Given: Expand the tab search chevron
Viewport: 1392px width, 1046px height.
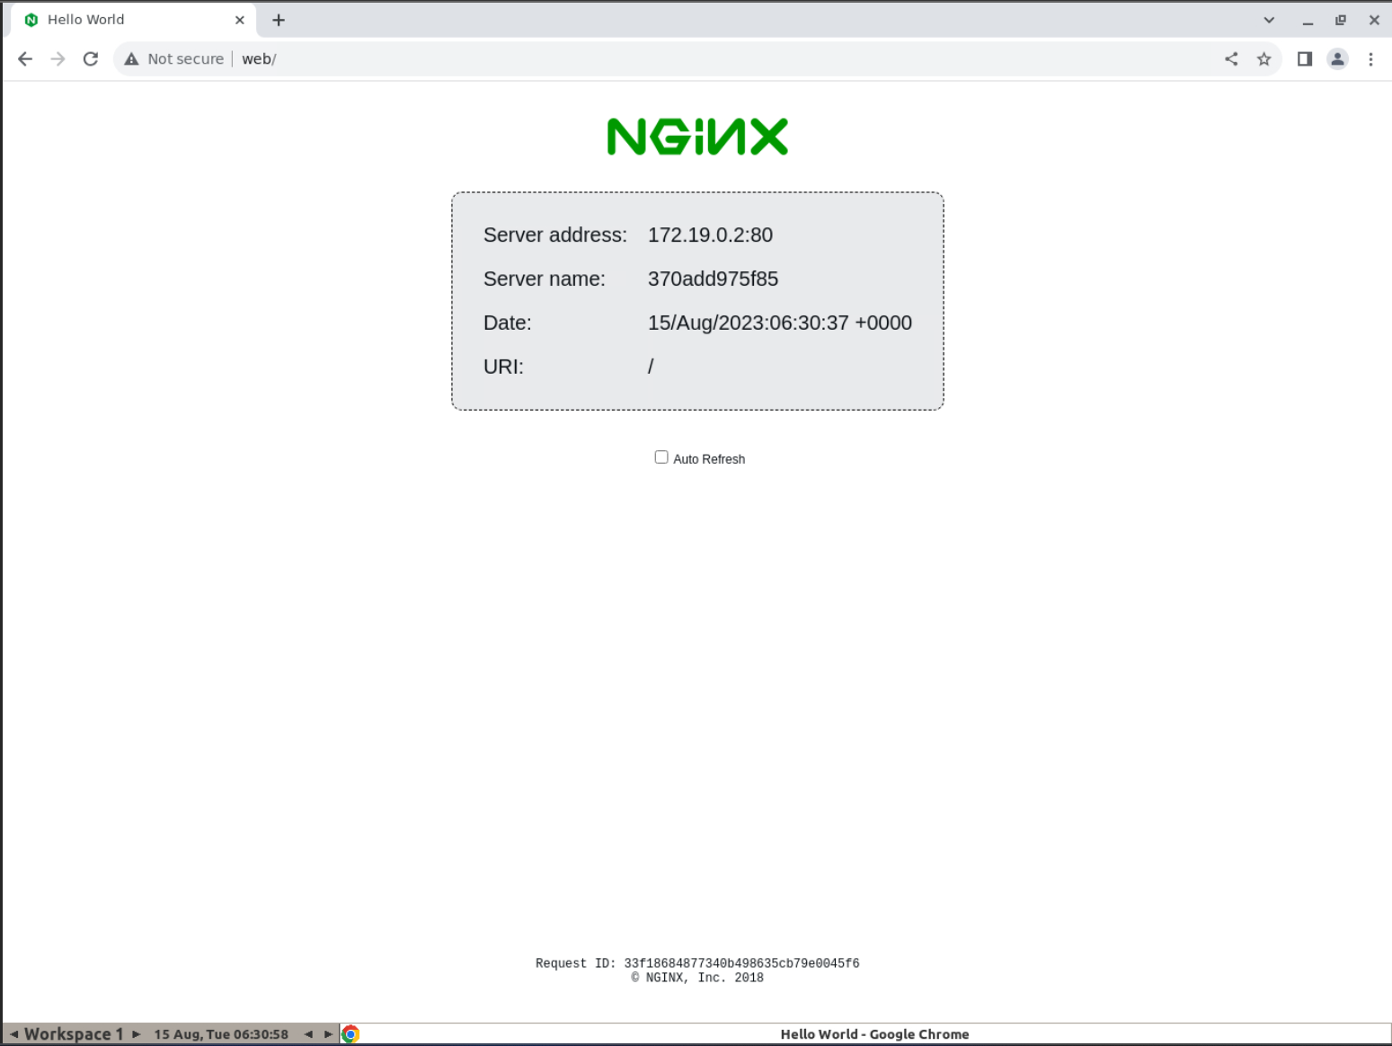Looking at the screenshot, I should tap(1269, 20).
